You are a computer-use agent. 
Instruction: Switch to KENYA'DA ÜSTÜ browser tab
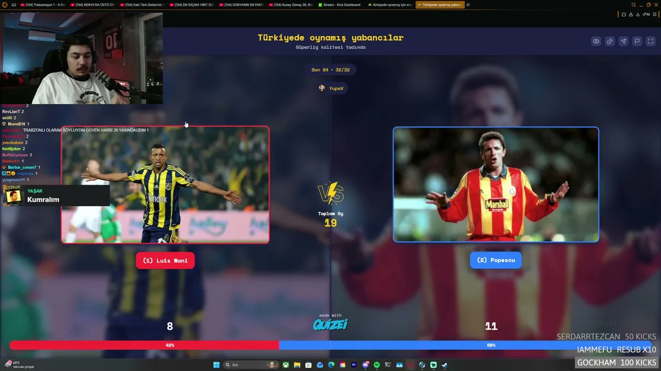(x=92, y=5)
